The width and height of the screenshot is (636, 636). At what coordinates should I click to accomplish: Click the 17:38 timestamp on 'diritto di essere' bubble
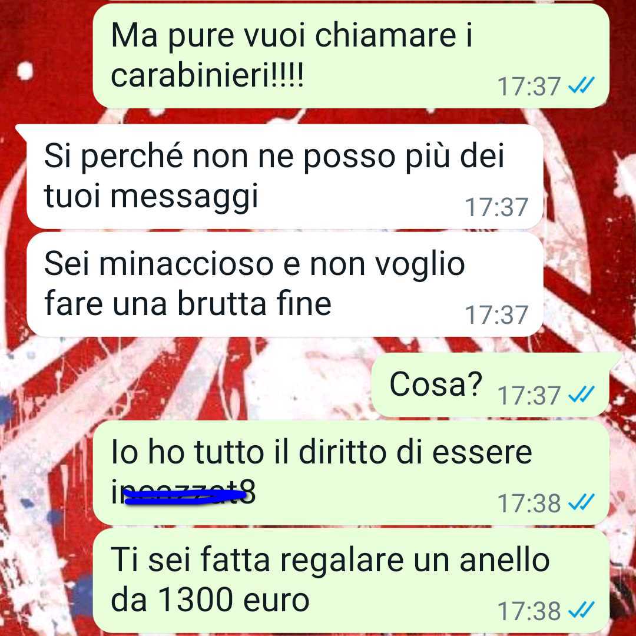529,503
